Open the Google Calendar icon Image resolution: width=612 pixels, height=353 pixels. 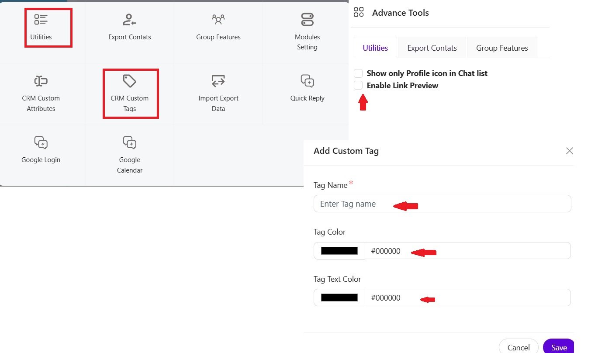130,142
